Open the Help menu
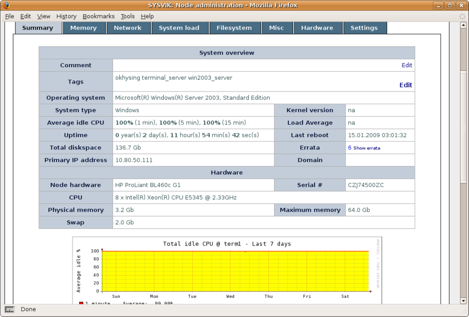Screen dimensions: 469x317 pyautogui.click(x=147, y=16)
